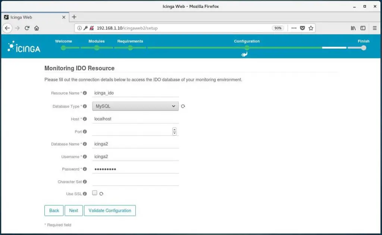
Task: Click the Firefox forward arrow
Action: pyautogui.click(x=17, y=28)
